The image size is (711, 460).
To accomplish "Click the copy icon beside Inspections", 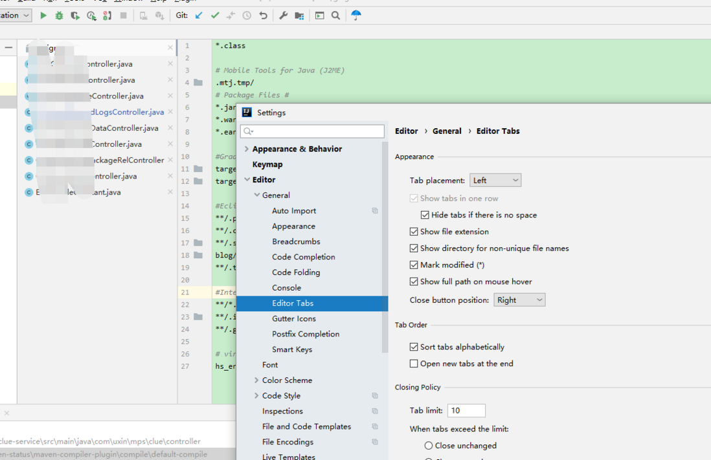I will [375, 411].
